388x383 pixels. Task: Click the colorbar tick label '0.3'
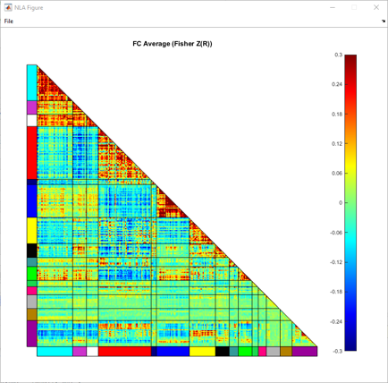[x=338, y=55]
